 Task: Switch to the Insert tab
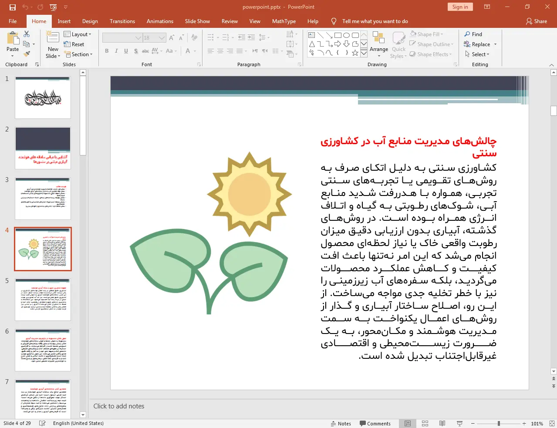[64, 21]
